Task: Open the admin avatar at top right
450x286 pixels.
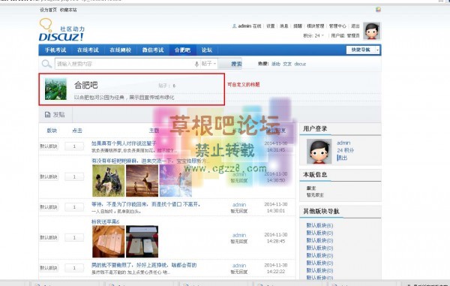Action: click(372, 31)
